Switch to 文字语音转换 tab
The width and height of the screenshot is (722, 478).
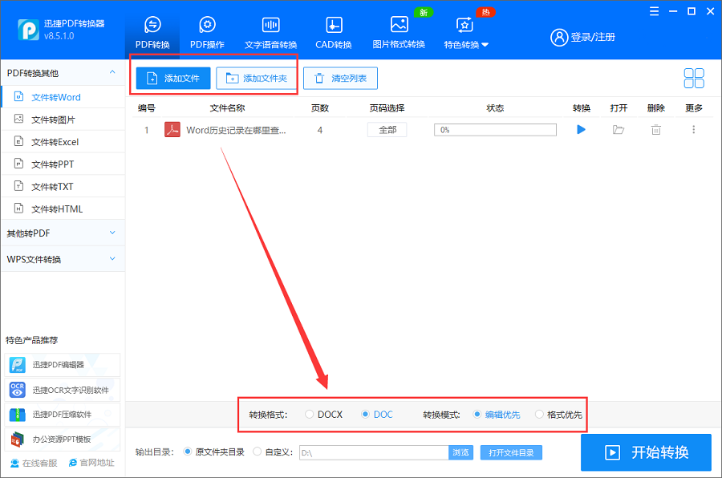(271, 33)
